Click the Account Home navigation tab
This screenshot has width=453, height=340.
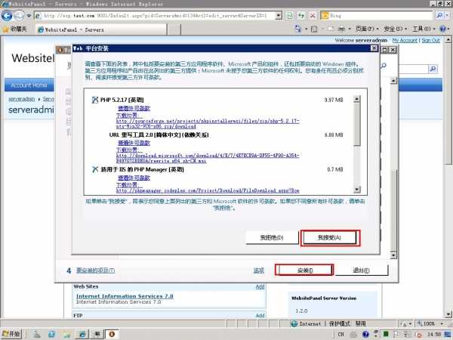[29, 85]
